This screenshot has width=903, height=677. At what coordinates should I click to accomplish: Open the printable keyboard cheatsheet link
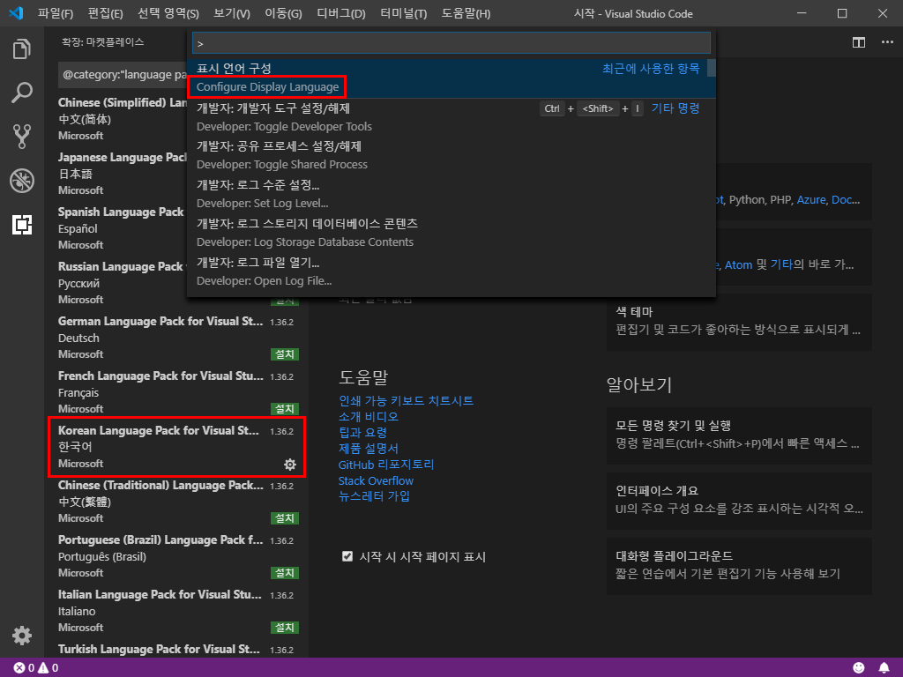(406, 401)
